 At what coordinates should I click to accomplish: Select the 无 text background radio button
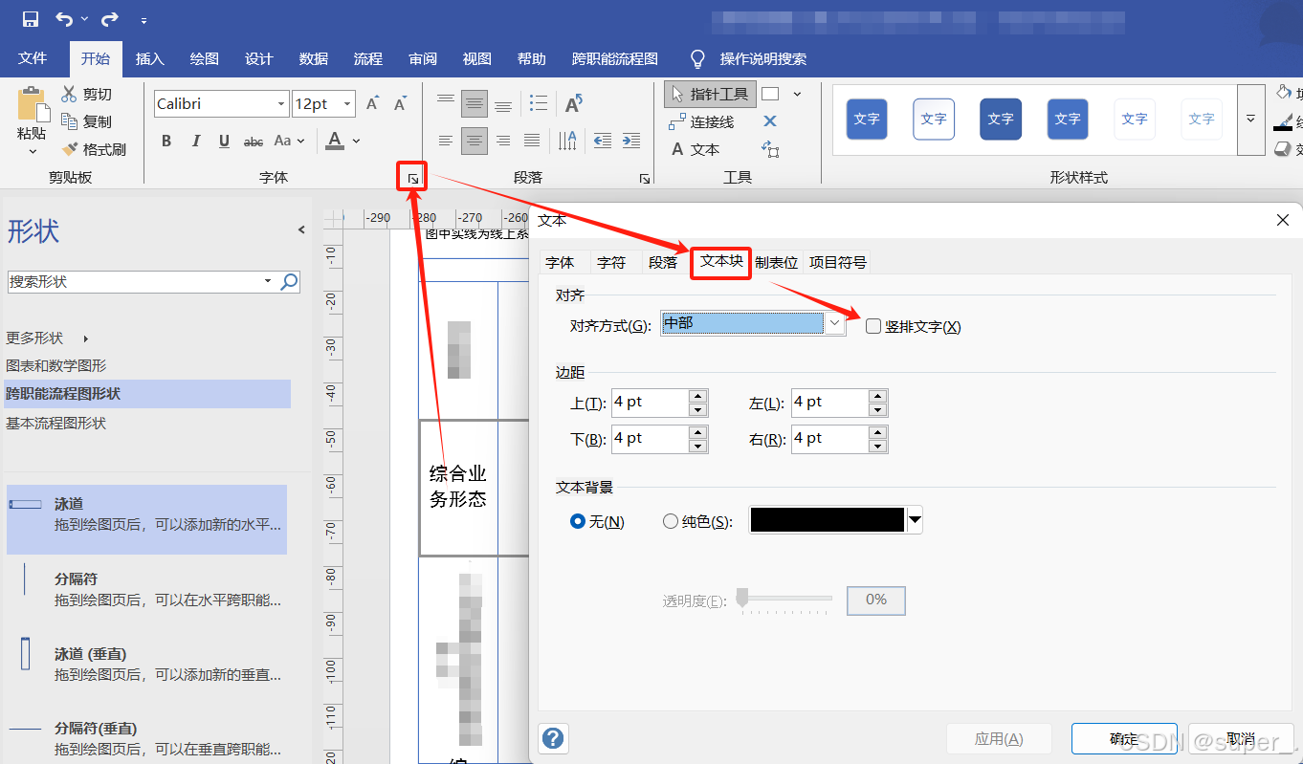578,520
